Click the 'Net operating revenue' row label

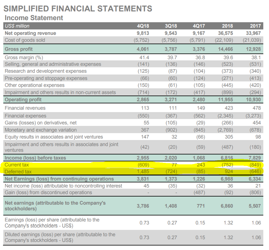click(30, 33)
